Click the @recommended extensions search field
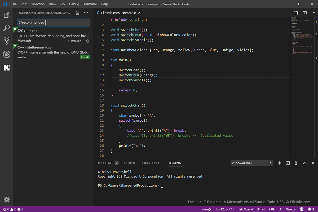The width and height of the screenshot is (318, 212). (54, 23)
